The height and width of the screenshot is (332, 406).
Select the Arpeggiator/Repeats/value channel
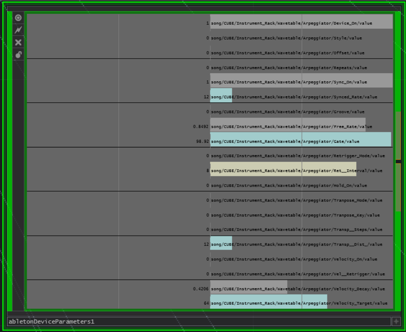tap(289, 68)
